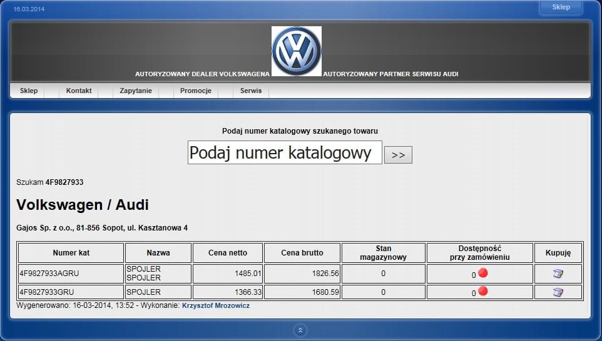Click the Gajos Sp. z o.o. address line

(102, 228)
